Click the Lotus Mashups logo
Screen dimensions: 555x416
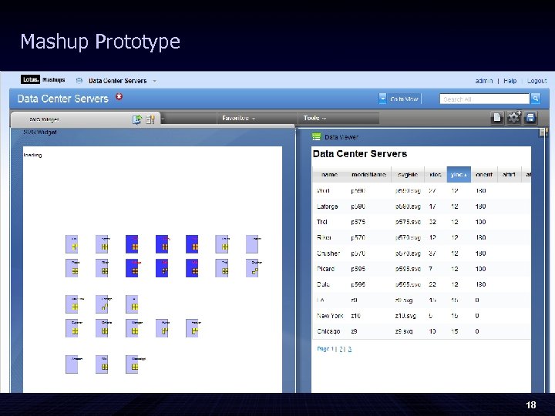tap(43, 79)
